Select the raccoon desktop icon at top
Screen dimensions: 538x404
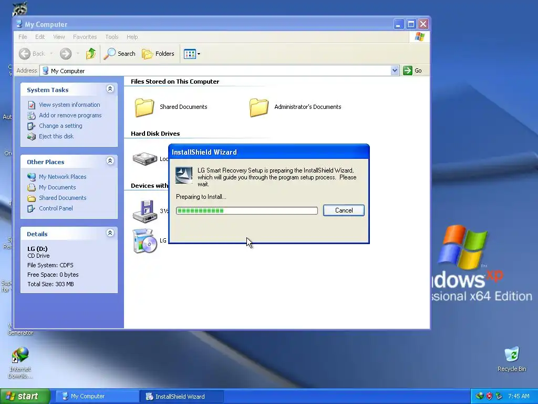20,8
